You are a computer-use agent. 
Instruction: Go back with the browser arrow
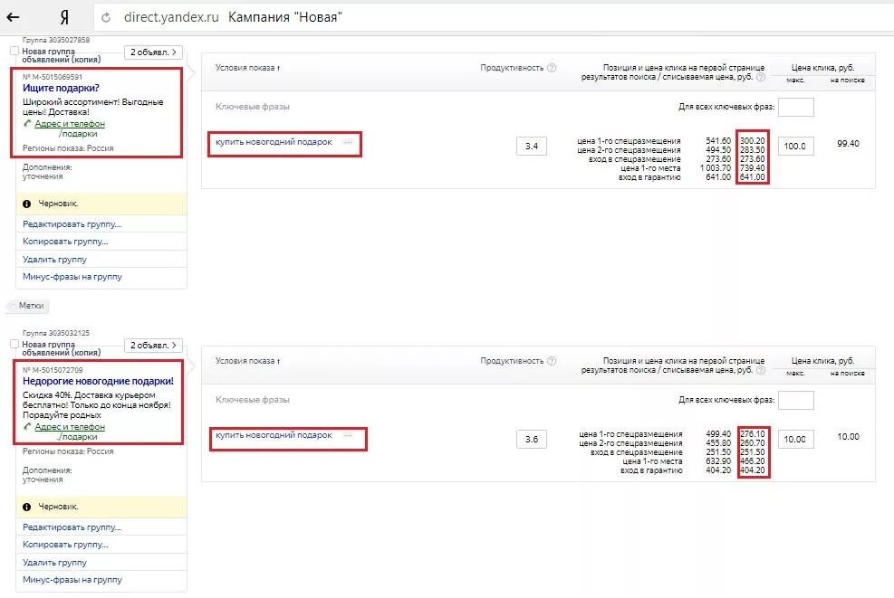[x=13, y=17]
